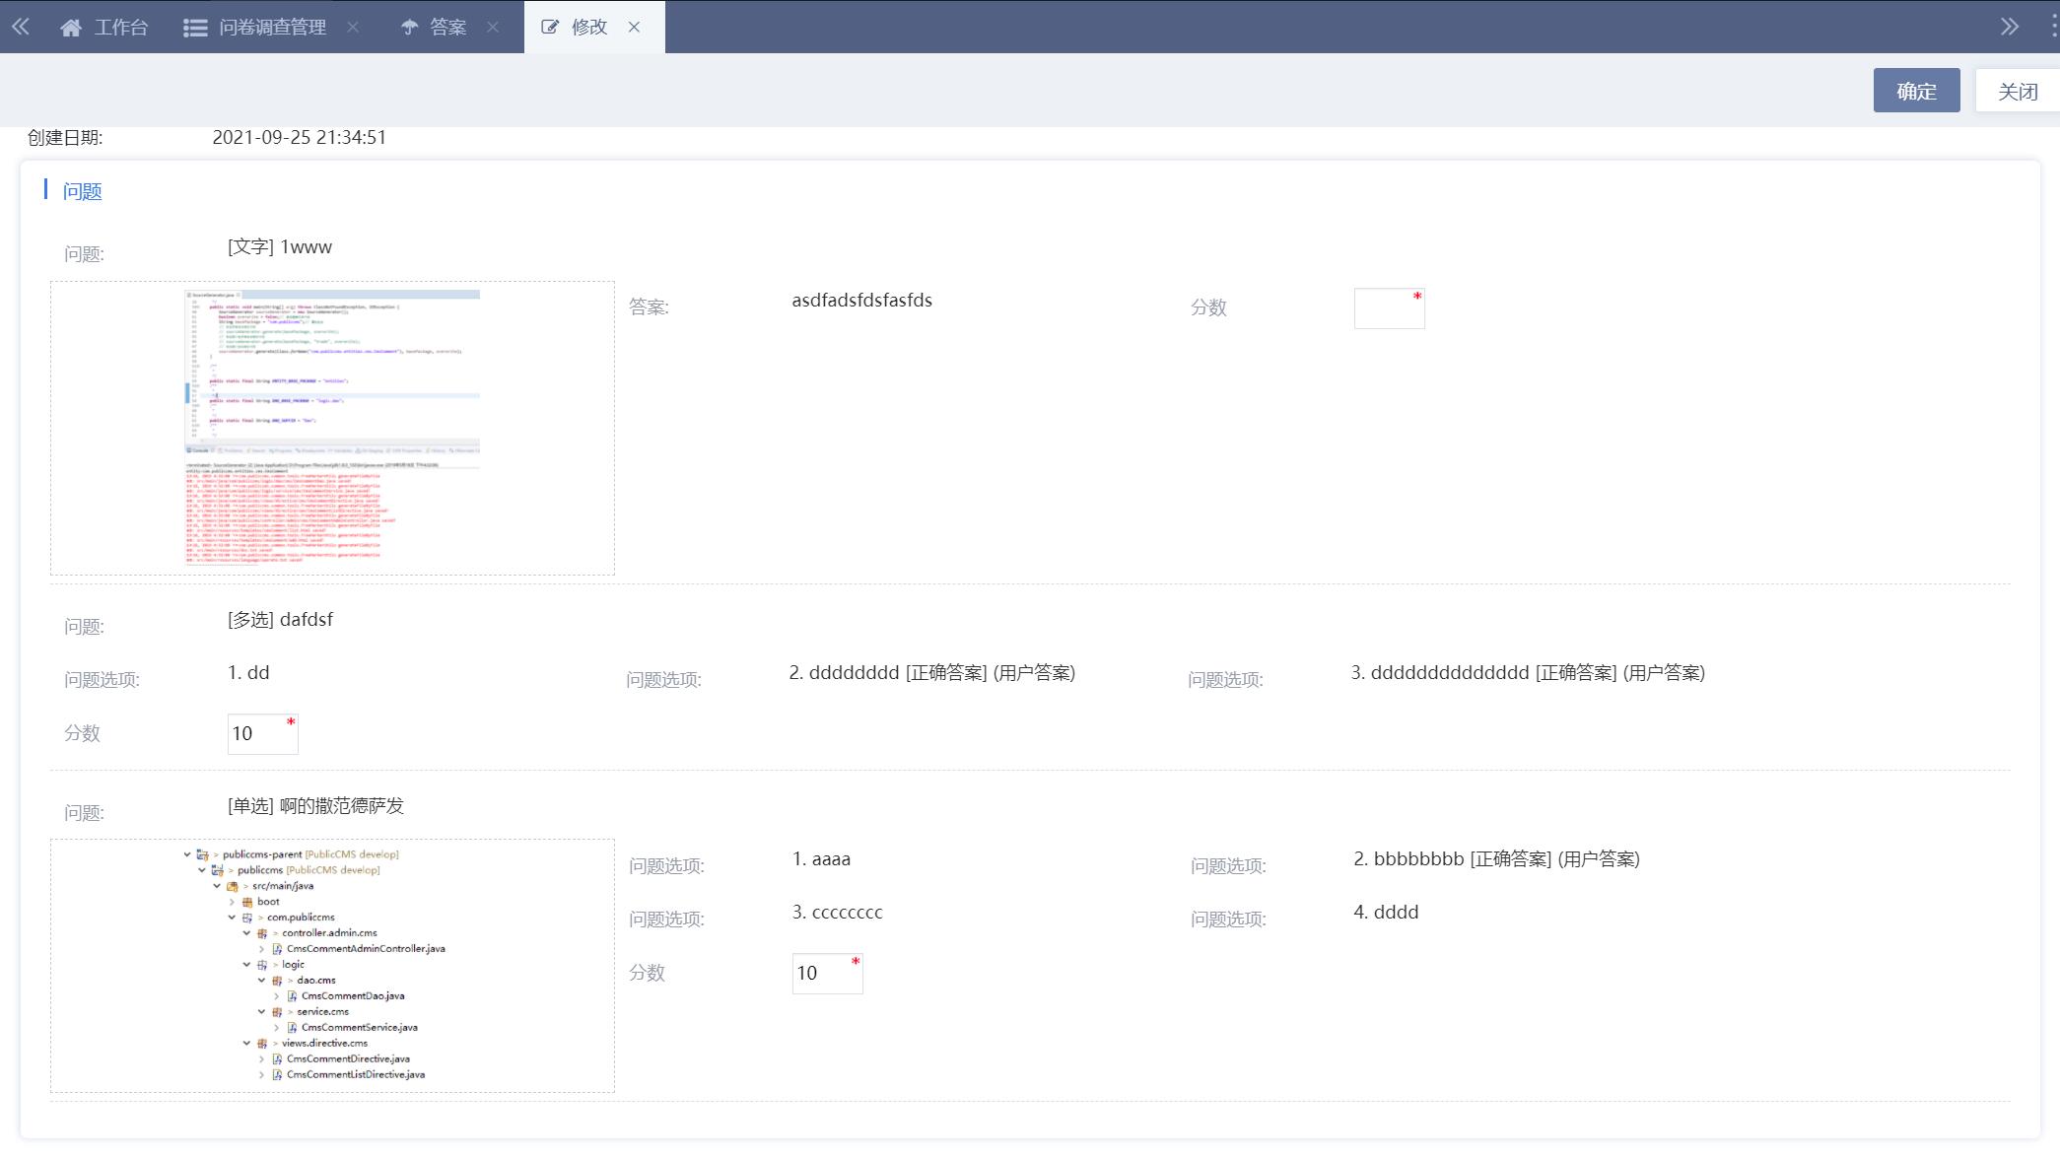
Task: Close the 答案 tab
Action: (x=493, y=28)
